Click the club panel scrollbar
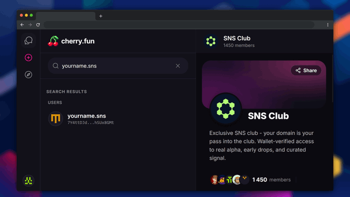The image size is (350, 197). pos(332,79)
